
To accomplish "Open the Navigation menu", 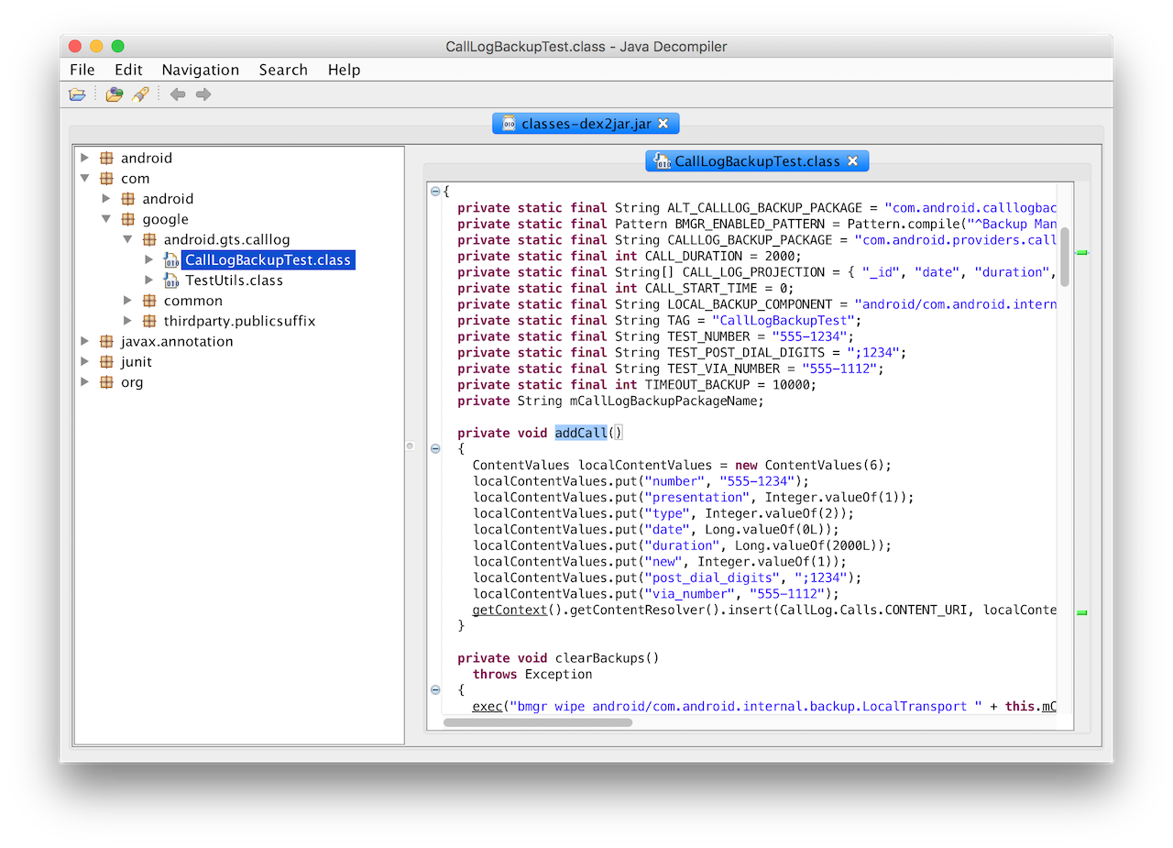I will coord(200,70).
